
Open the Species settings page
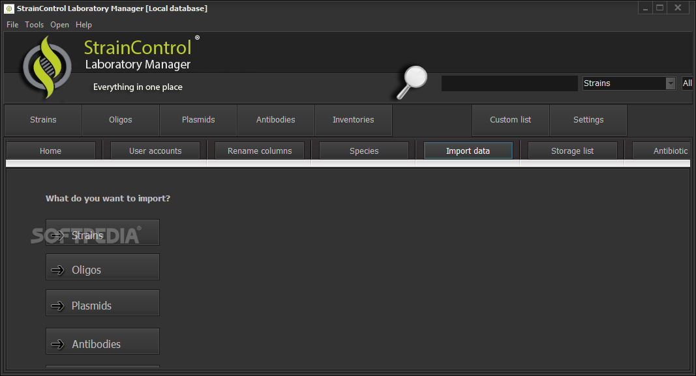(364, 151)
